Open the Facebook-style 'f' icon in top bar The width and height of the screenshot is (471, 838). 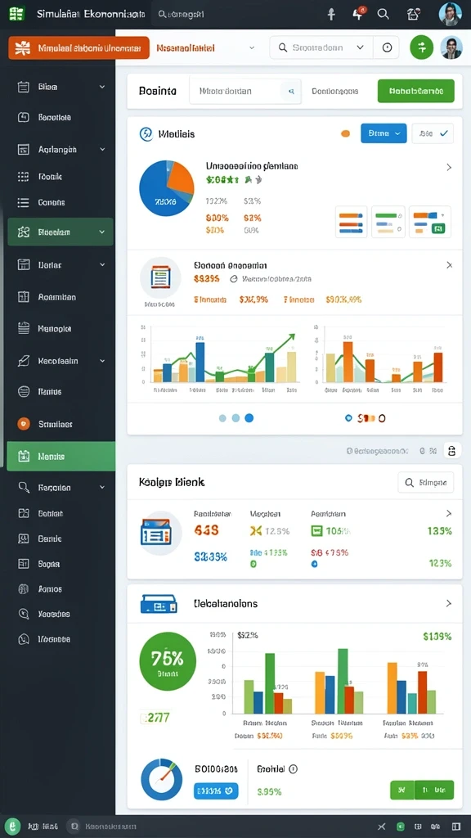(331, 15)
